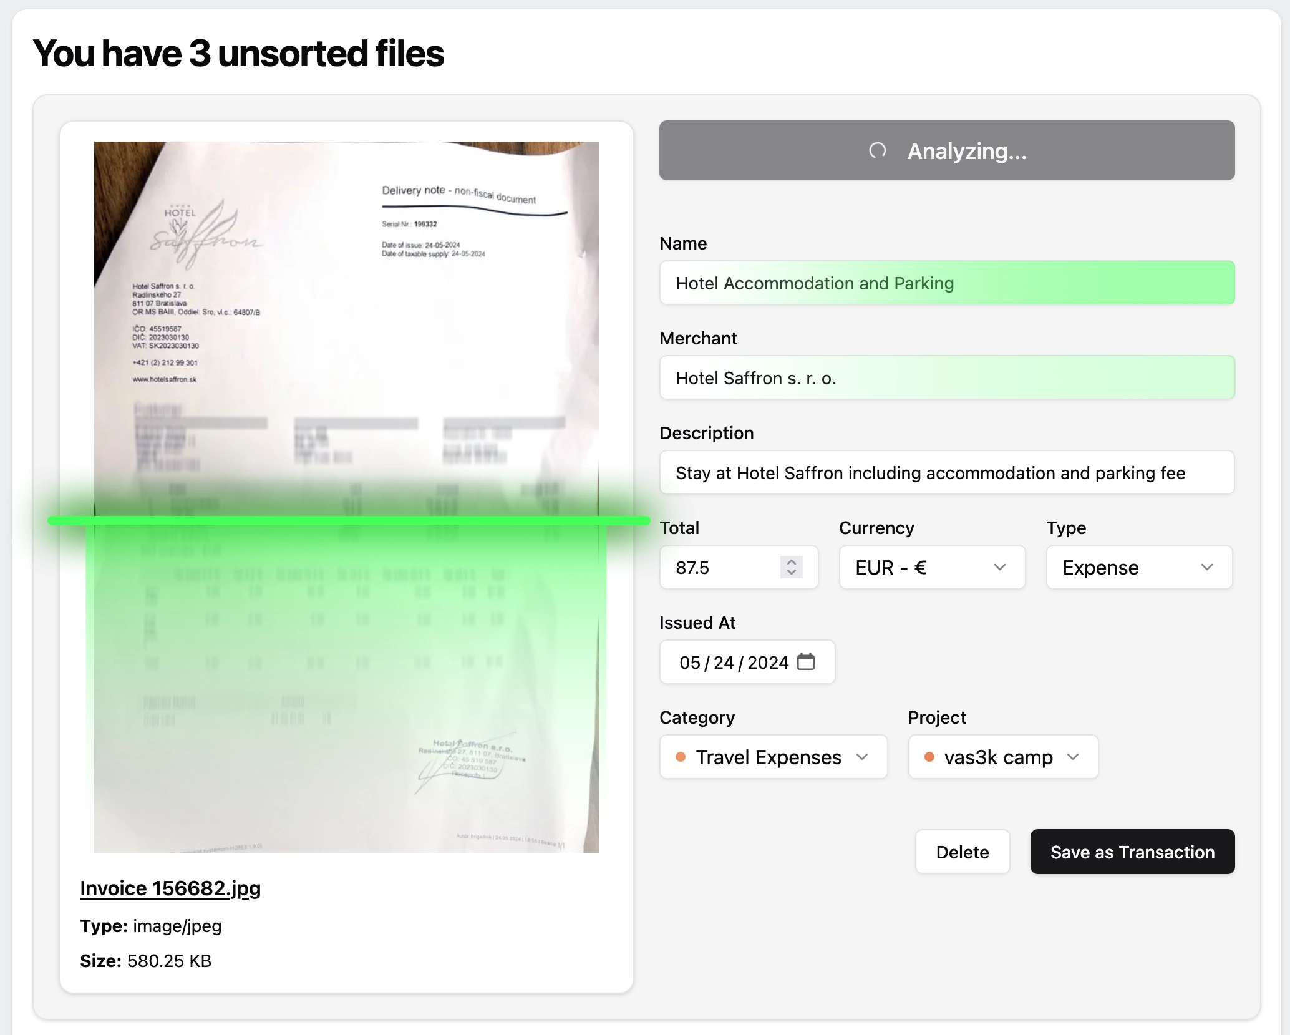Decrease the Total value with down stepper

click(791, 573)
